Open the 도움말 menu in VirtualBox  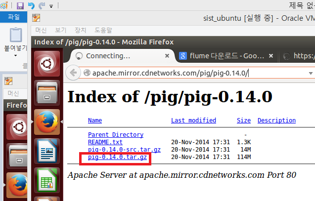(x=104, y=30)
